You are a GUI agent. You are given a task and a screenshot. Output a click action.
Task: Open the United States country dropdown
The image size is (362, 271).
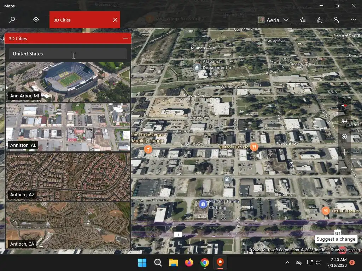(x=68, y=54)
